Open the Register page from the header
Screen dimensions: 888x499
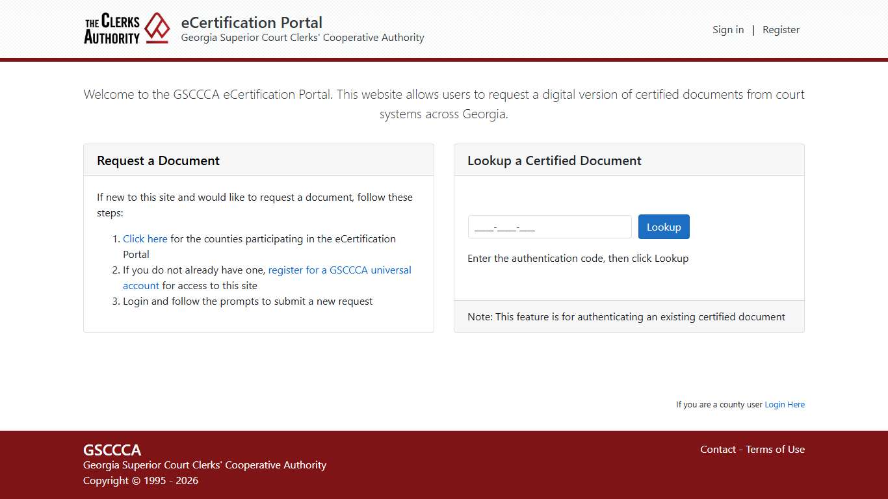(781, 29)
